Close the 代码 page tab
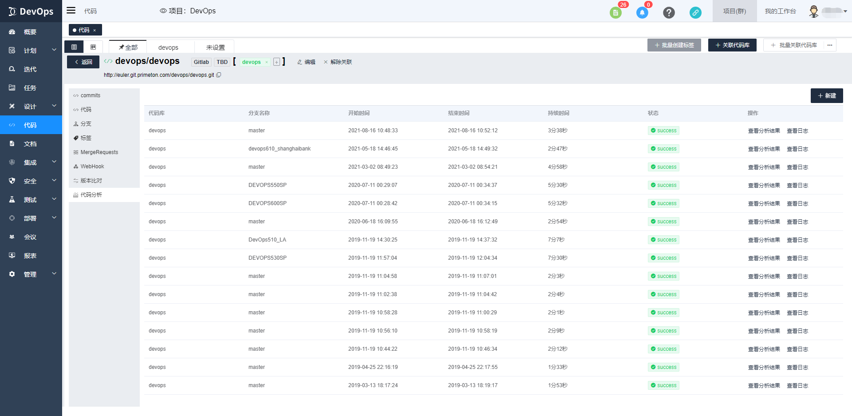This screenshot has height=416, width=852. coord(95,30)
